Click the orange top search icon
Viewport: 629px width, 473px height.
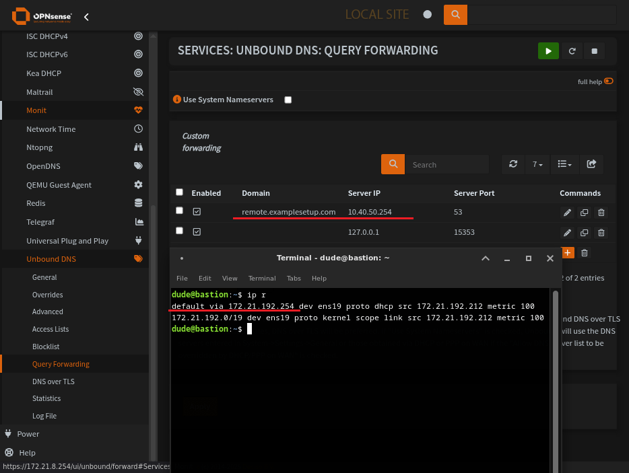455,15
